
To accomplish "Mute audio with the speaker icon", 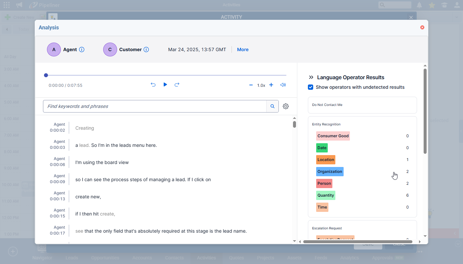I will coord(283,85).
